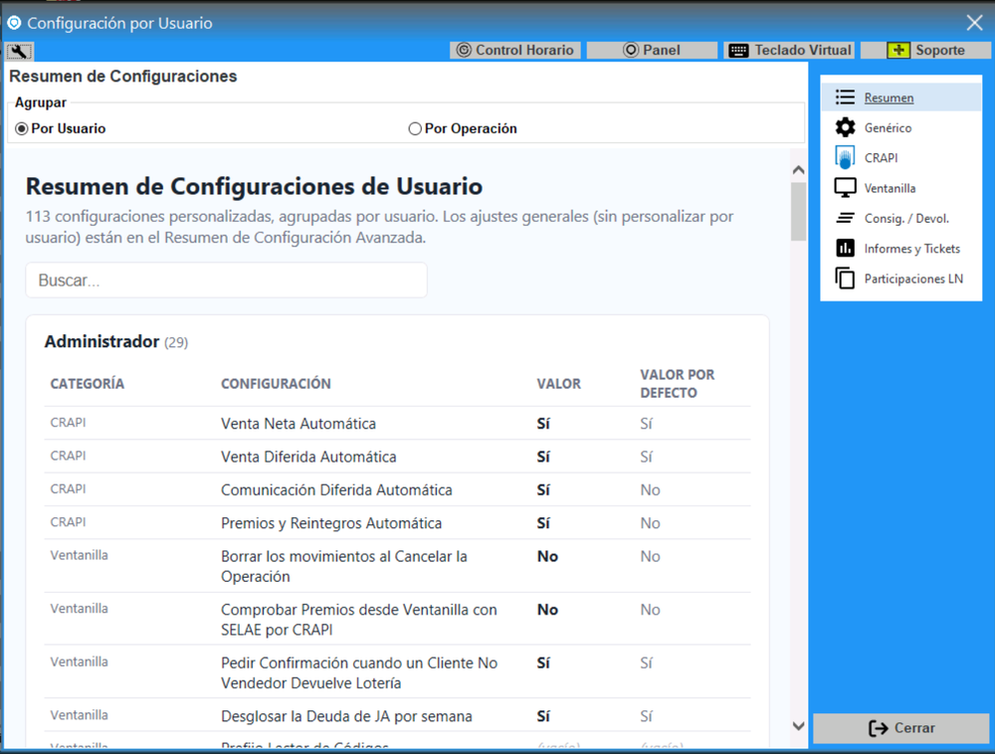Screen dimensions: 995x754
Task: Click Resumen de Configuraciones de Usuario heading
Action: coord(254,186)
